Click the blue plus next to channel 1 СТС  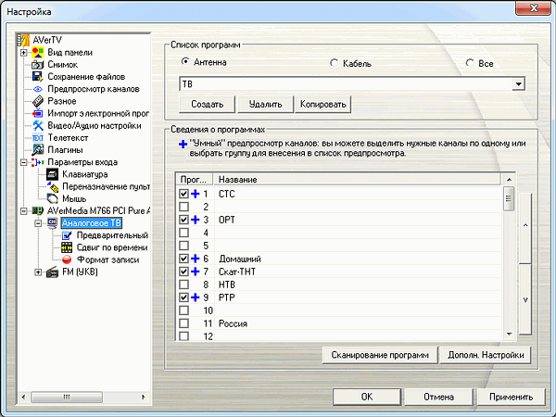[196, 194]
